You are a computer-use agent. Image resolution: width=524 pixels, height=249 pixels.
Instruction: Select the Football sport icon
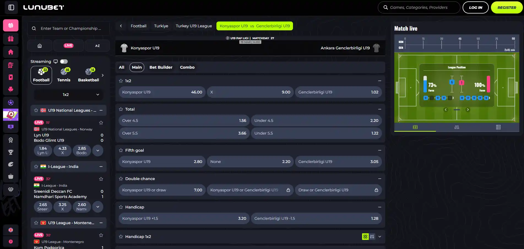[x=41, y=75]
